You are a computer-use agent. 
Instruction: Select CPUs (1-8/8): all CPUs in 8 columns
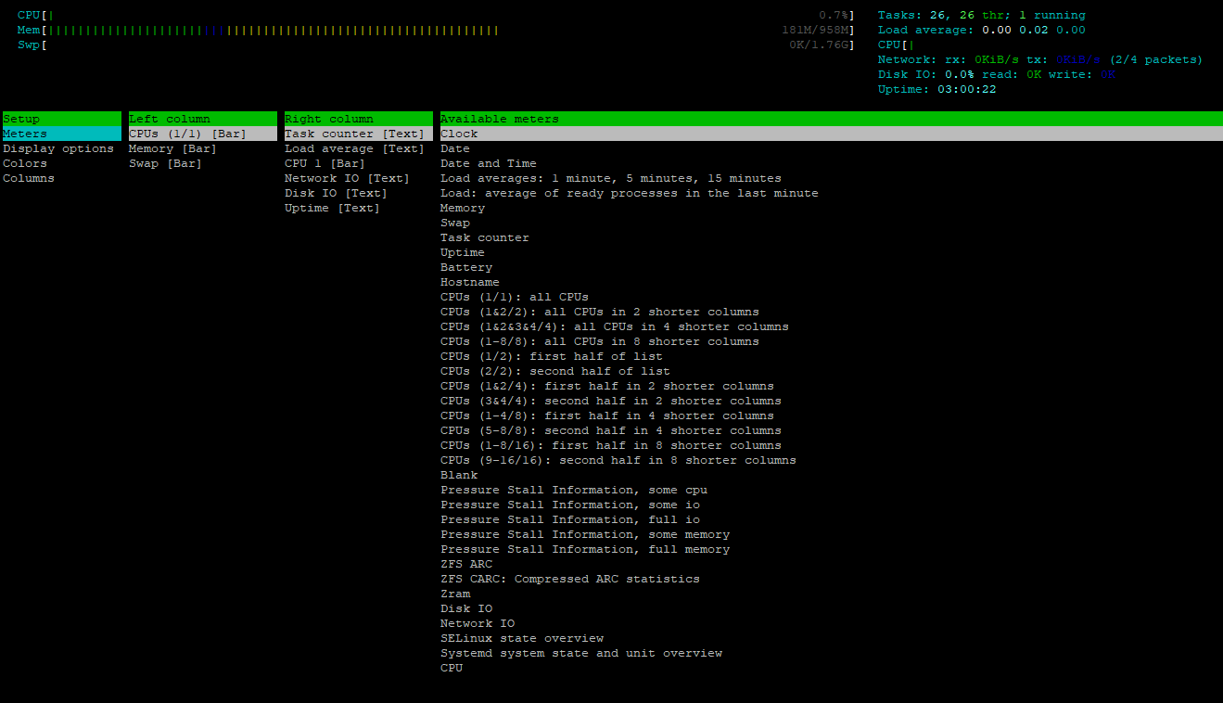(x=600, y=341)
